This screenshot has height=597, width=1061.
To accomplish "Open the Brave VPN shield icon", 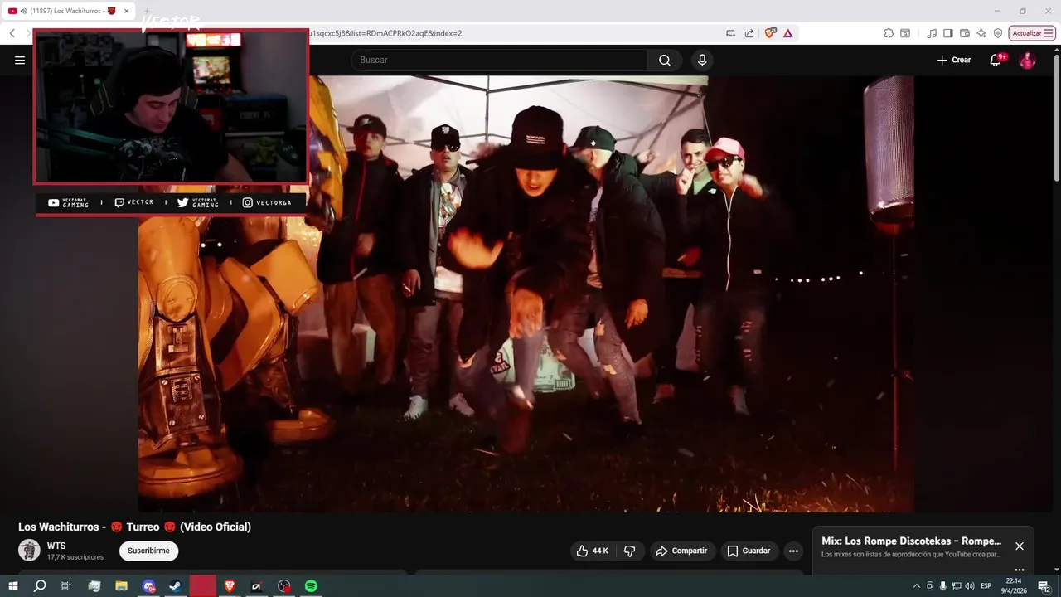I will point(998,33).
